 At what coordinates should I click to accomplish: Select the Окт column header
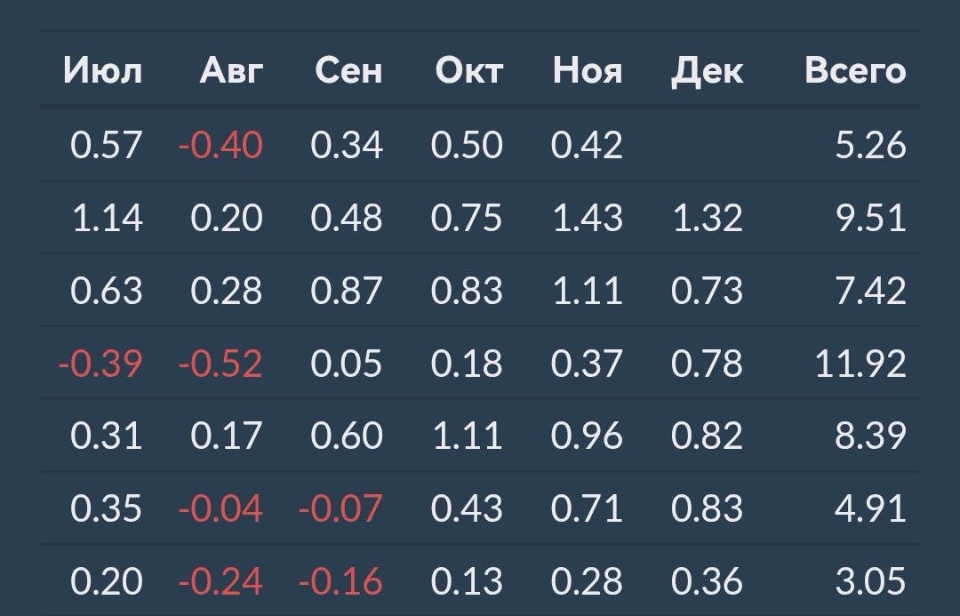468,71
